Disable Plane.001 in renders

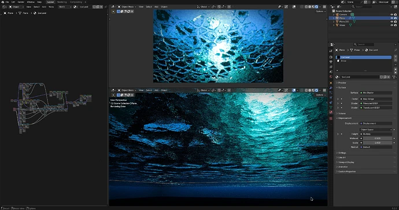396,22
